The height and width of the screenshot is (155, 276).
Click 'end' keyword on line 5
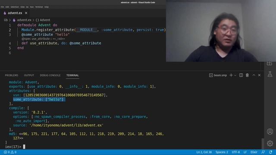coord(20,48)
